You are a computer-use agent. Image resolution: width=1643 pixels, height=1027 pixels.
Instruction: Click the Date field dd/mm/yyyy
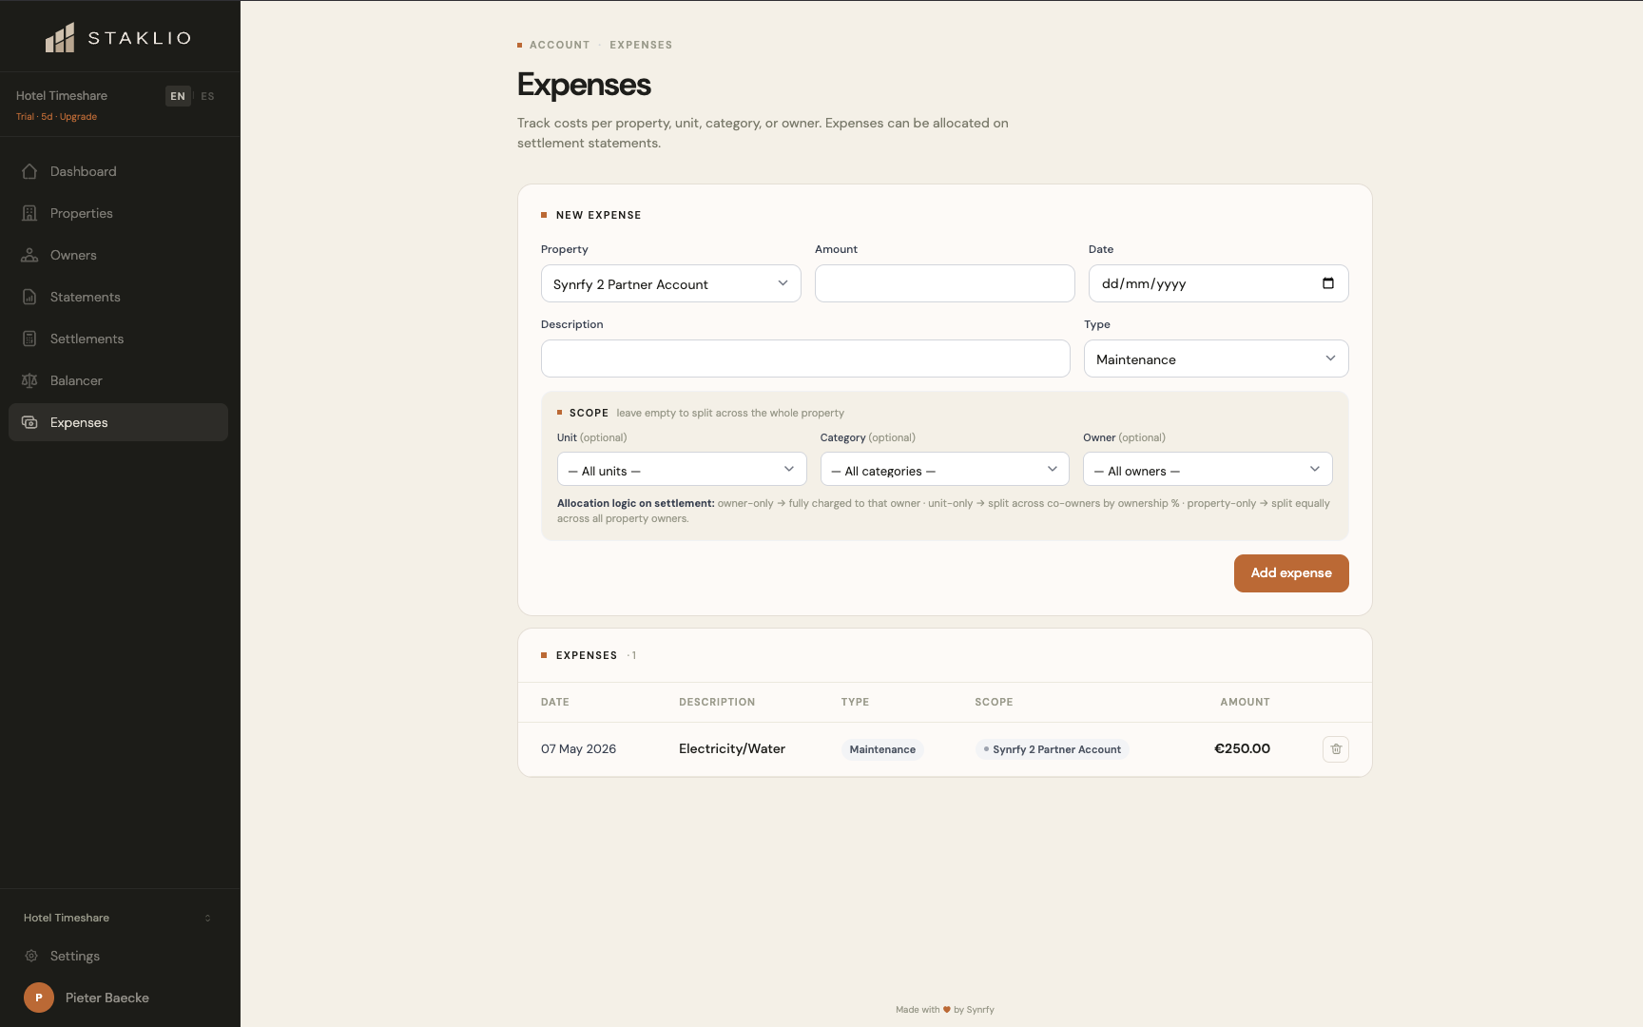pos(1219,283)
